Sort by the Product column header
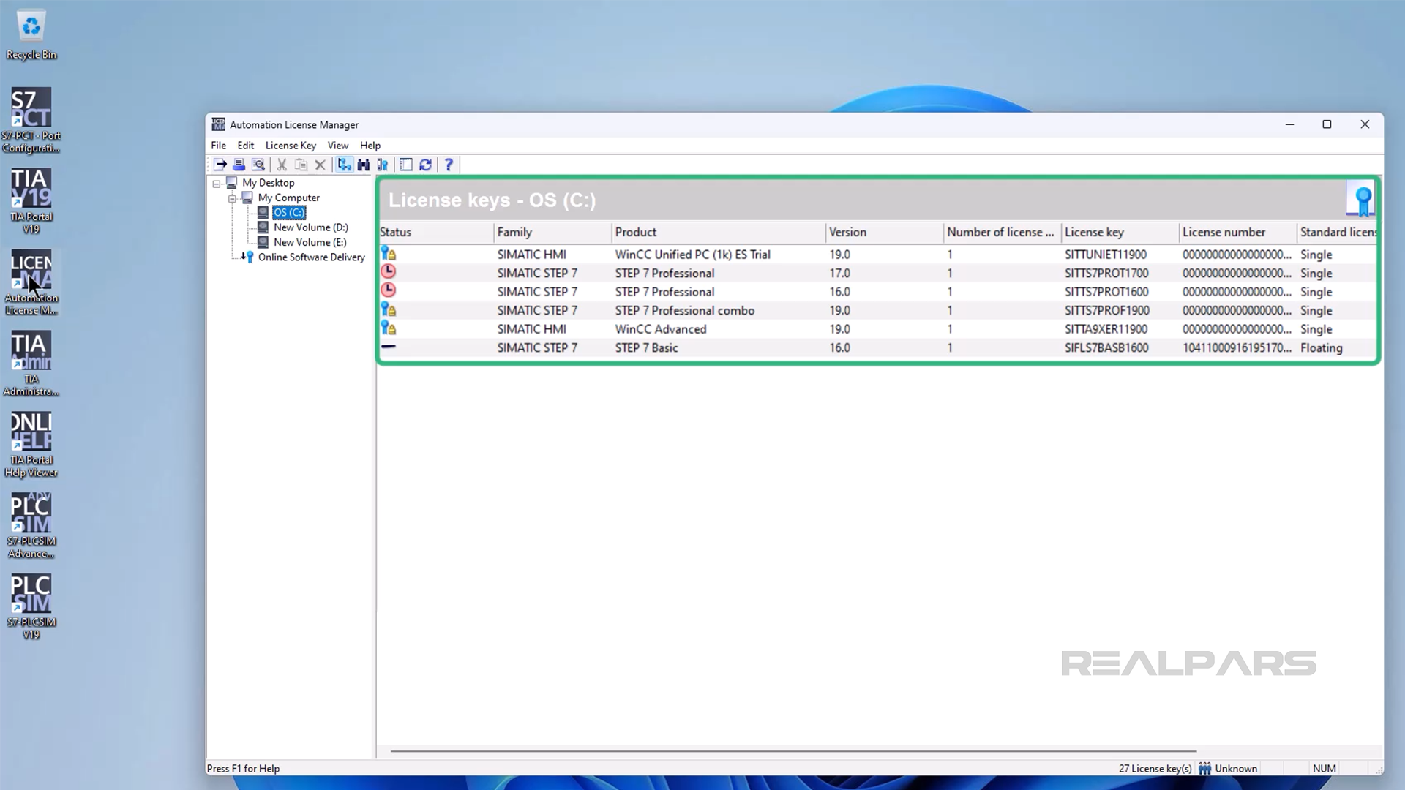Image resolution: width=1405 pixels, height=790 pixels. (719, 232)
